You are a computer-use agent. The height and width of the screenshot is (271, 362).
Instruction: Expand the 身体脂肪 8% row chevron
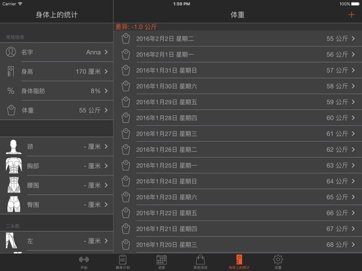[106, 91]
